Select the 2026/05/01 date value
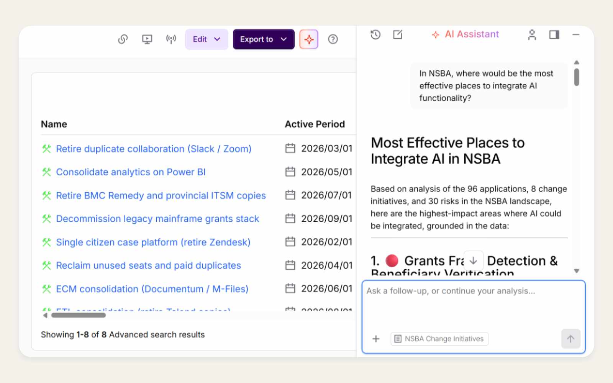The height and width of the screenshot is (383, 613). 327,172
